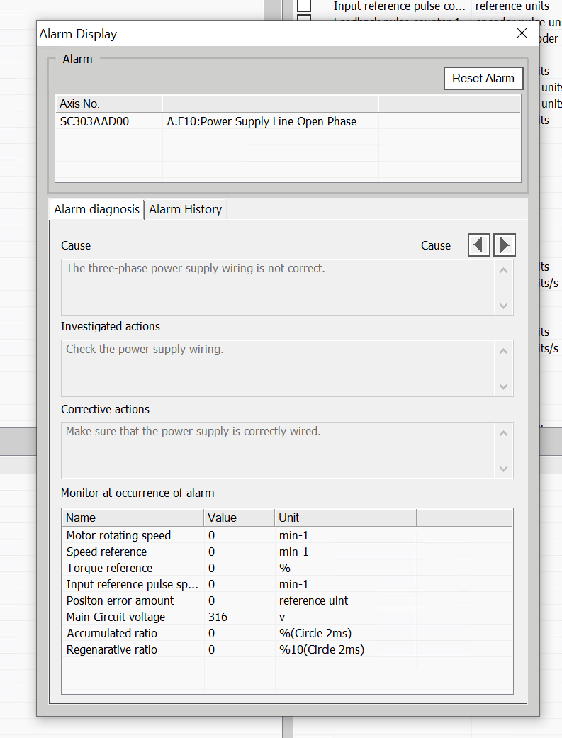Click the Name column header in monitor table
Viewport: 562px width, 738px height.
coord(133,518)
